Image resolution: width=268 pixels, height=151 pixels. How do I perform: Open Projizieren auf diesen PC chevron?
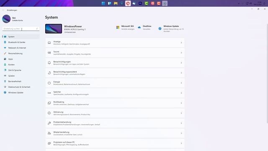(x=181, y=143)
